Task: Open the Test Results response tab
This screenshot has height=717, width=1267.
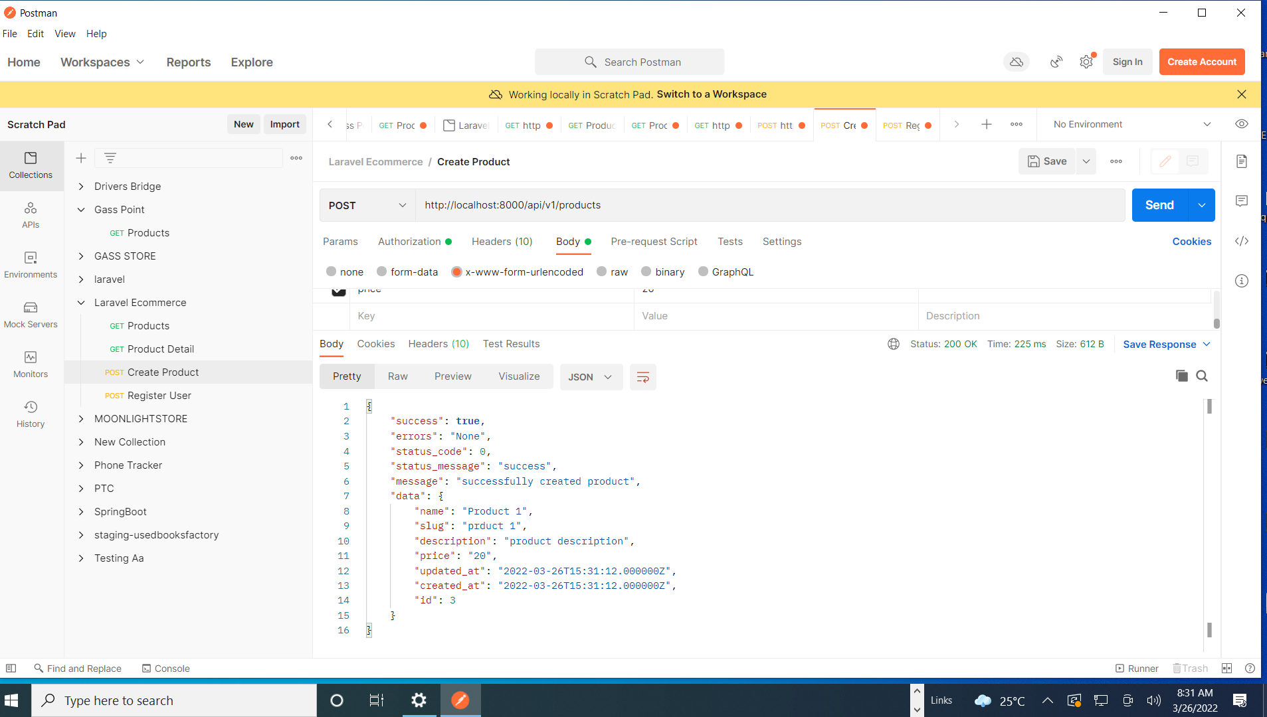Action: (511, 344)
